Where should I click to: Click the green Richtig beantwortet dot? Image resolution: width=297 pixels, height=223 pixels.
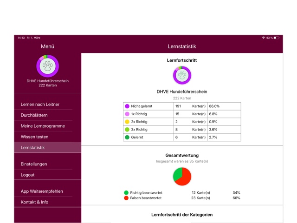click(x=126, y=192)
